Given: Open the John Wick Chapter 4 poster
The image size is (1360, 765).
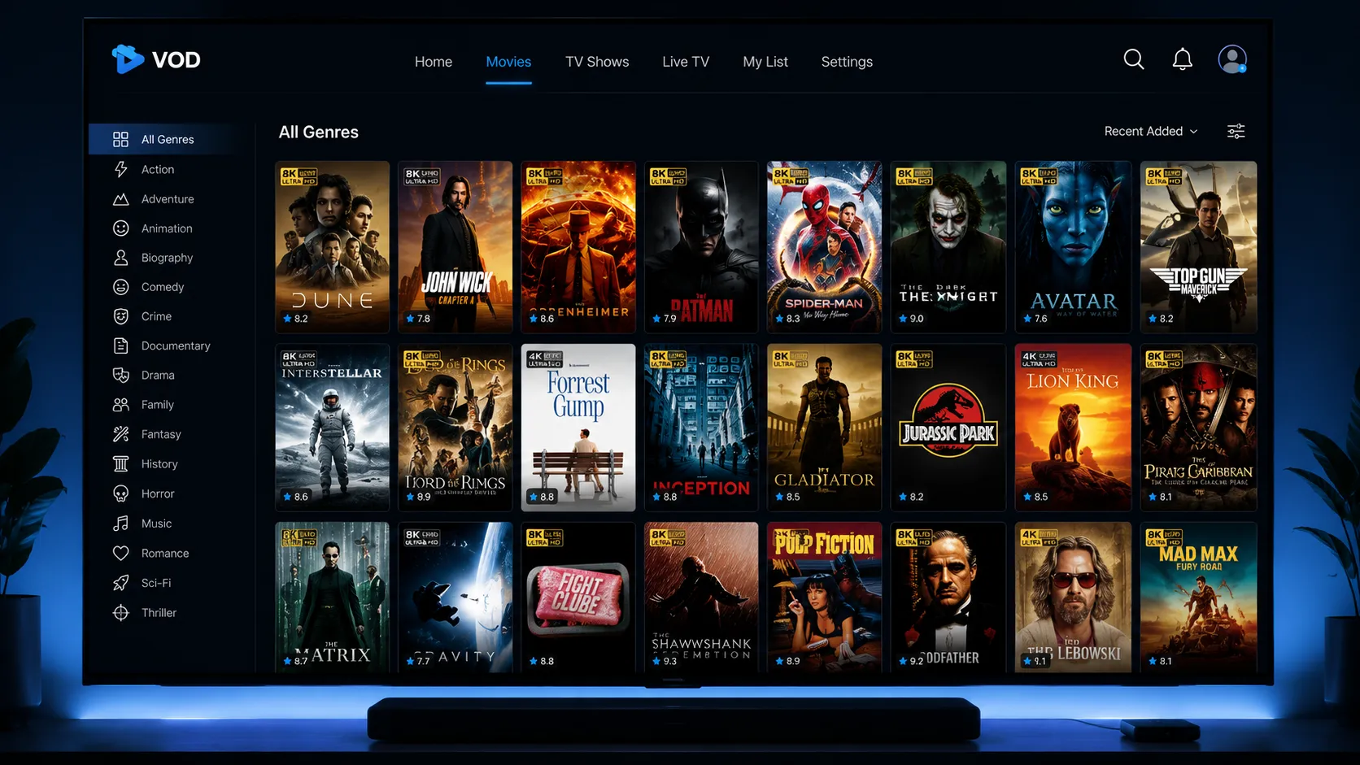Looking at the screenshot, I should (x=456, y=247).
